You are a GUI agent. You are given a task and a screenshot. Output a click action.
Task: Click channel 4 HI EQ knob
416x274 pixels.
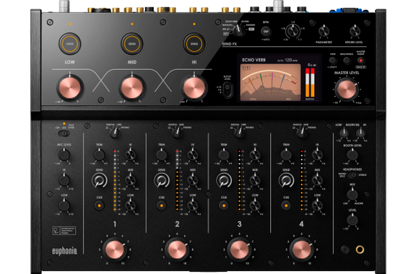[x=317, y=155]
